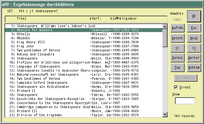The height and width of the screenshot is (124, 204).
Task: Click the ReSort button
Action: click(177, 38)
